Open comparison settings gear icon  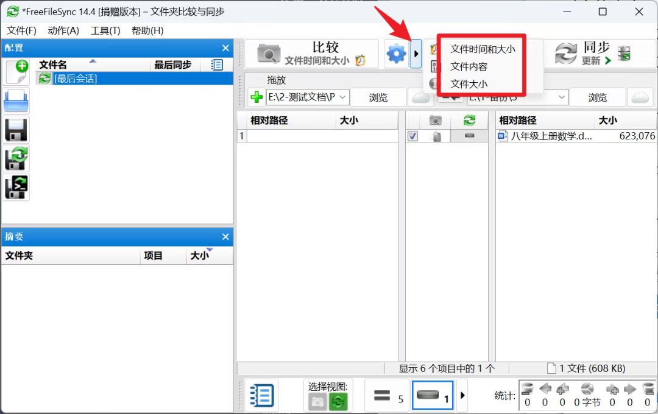396,54
